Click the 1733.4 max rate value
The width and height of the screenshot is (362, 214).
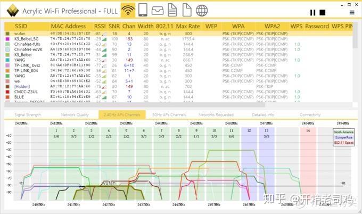[188, 39]
